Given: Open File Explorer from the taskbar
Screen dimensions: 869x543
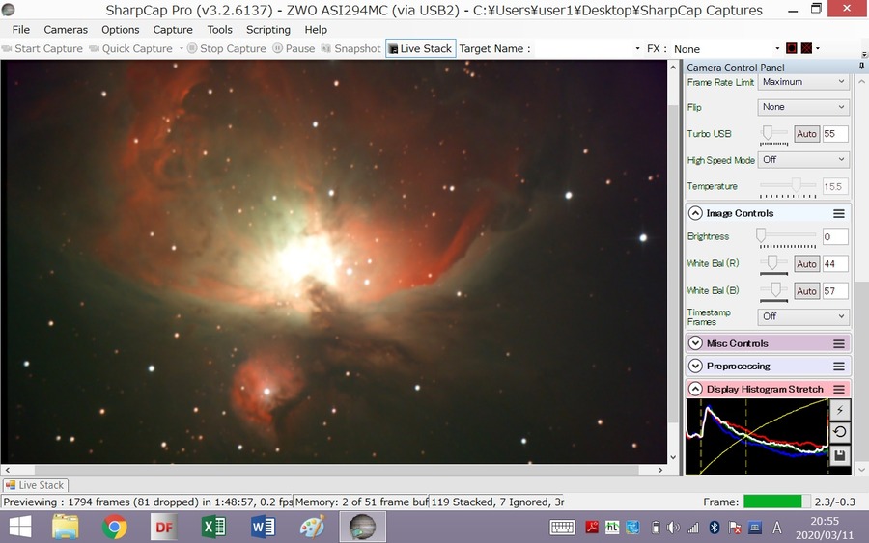Looking at the screenshot, I should coord(65,527).
